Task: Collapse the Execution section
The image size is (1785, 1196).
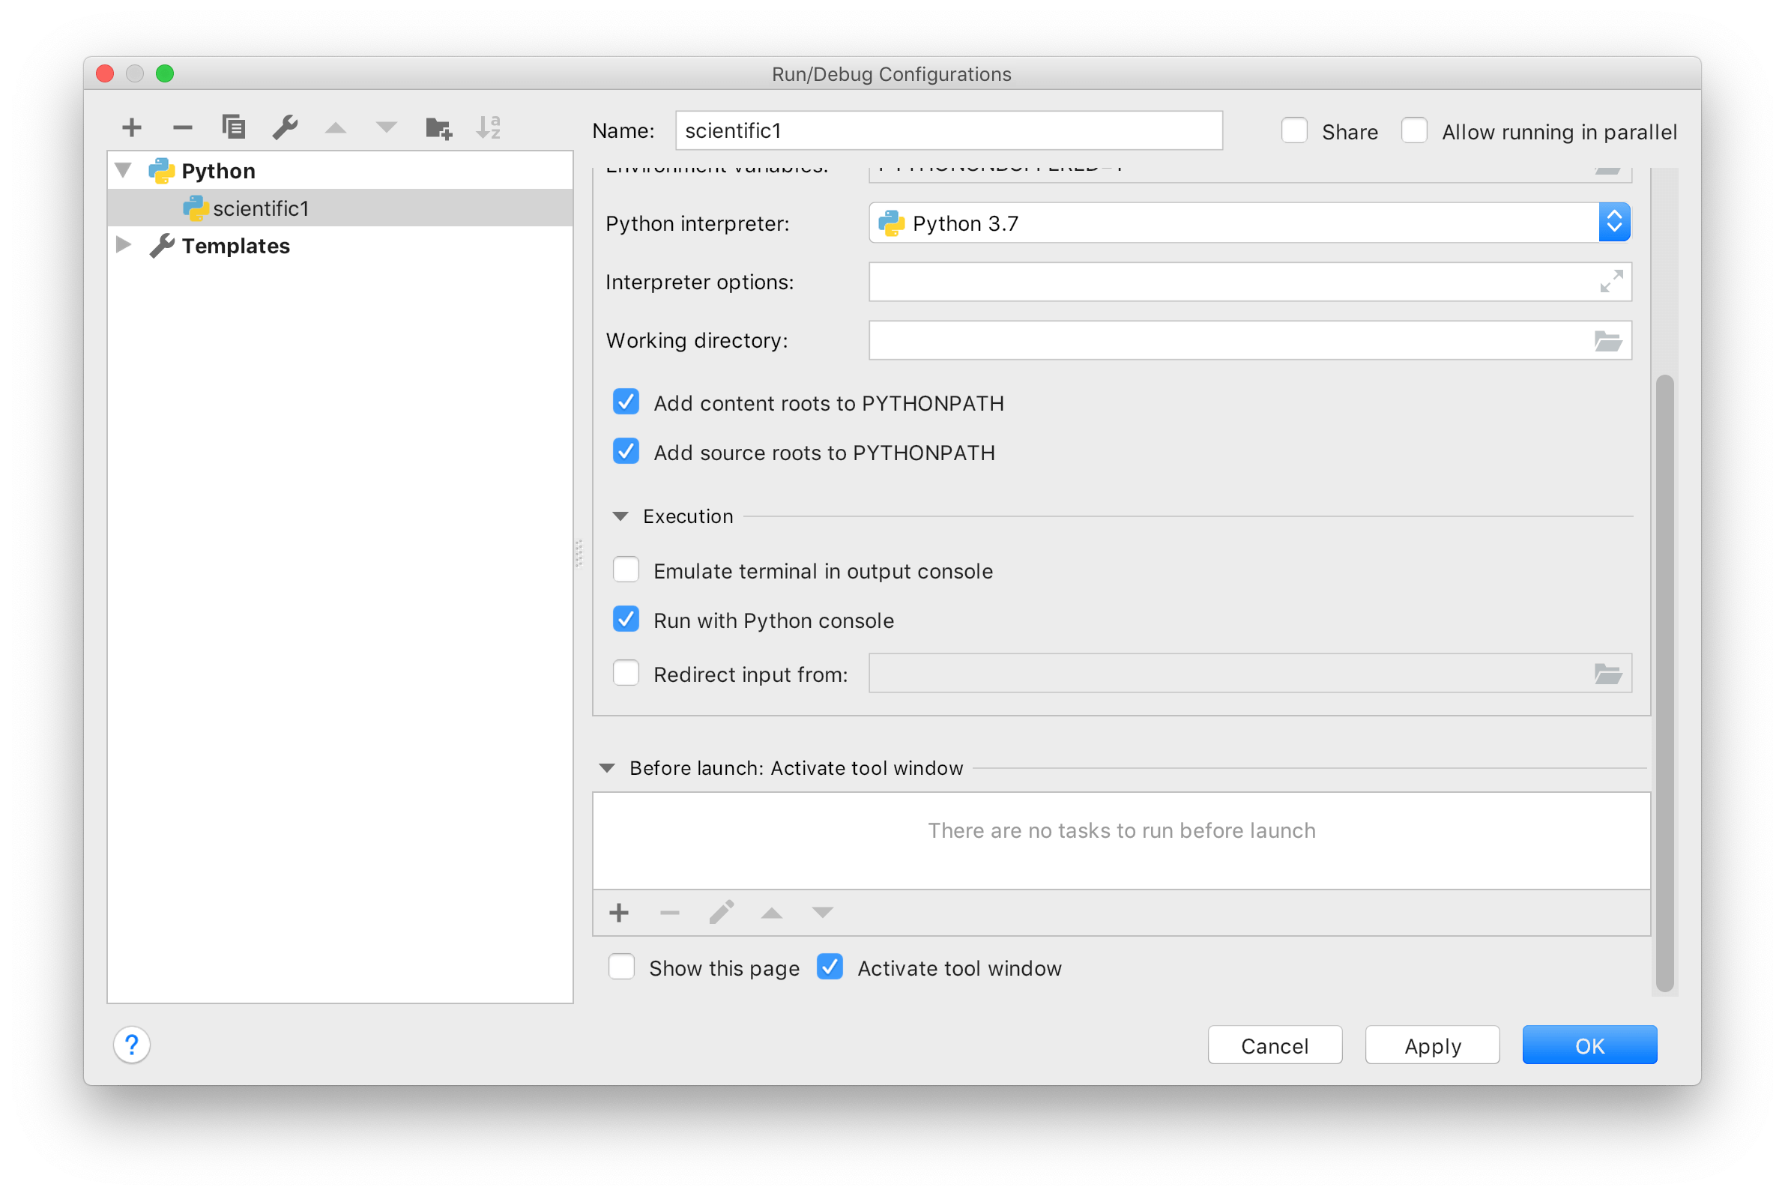Action: pyautogui.click(x=621, y=517)
